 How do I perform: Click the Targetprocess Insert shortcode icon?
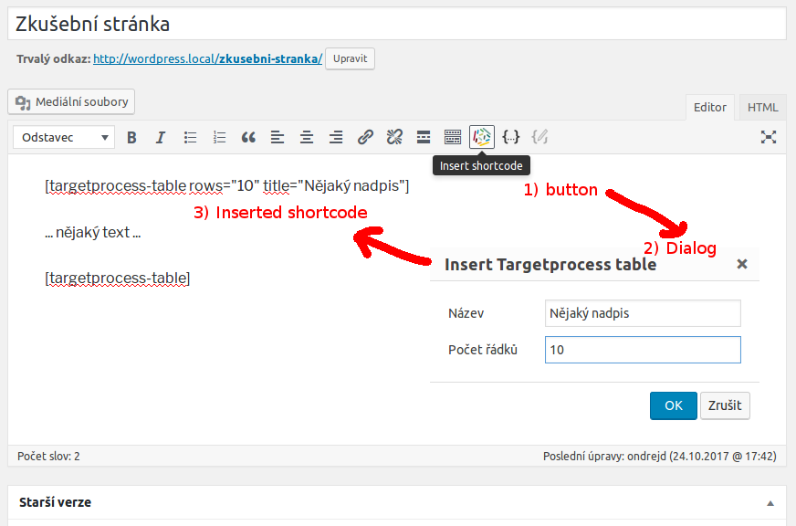(482, 137)
